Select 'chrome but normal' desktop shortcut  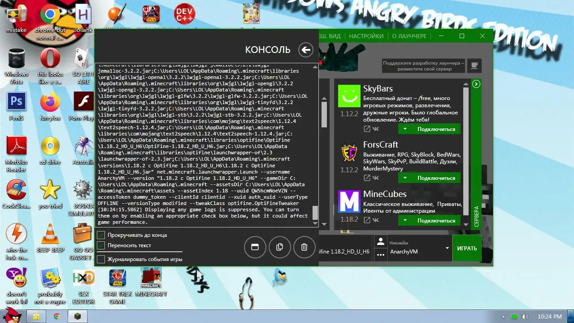(x=50, y=22)
